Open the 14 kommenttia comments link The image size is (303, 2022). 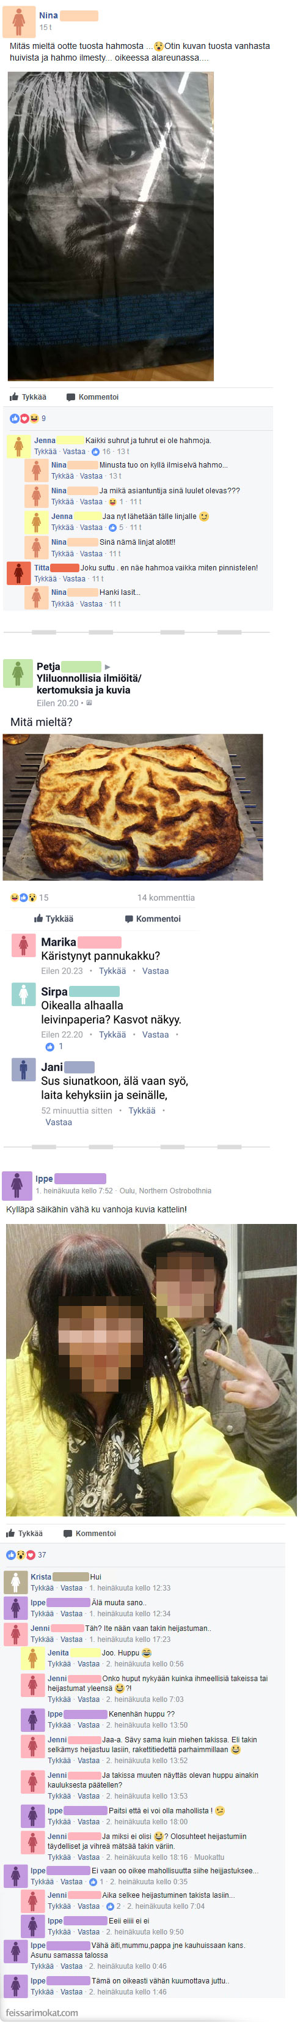tap(166, 897)
